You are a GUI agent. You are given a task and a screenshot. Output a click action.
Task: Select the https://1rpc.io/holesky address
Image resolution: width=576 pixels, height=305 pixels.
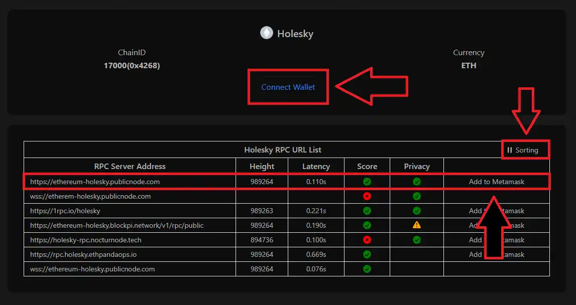pos(65,211)
